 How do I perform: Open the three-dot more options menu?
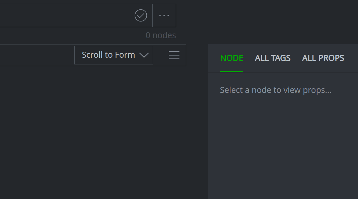(164, 15)
